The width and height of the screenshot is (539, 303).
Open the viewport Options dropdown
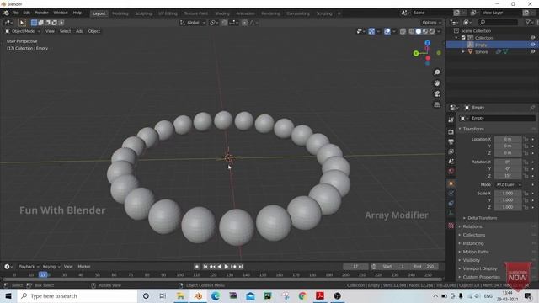point(431,23)
